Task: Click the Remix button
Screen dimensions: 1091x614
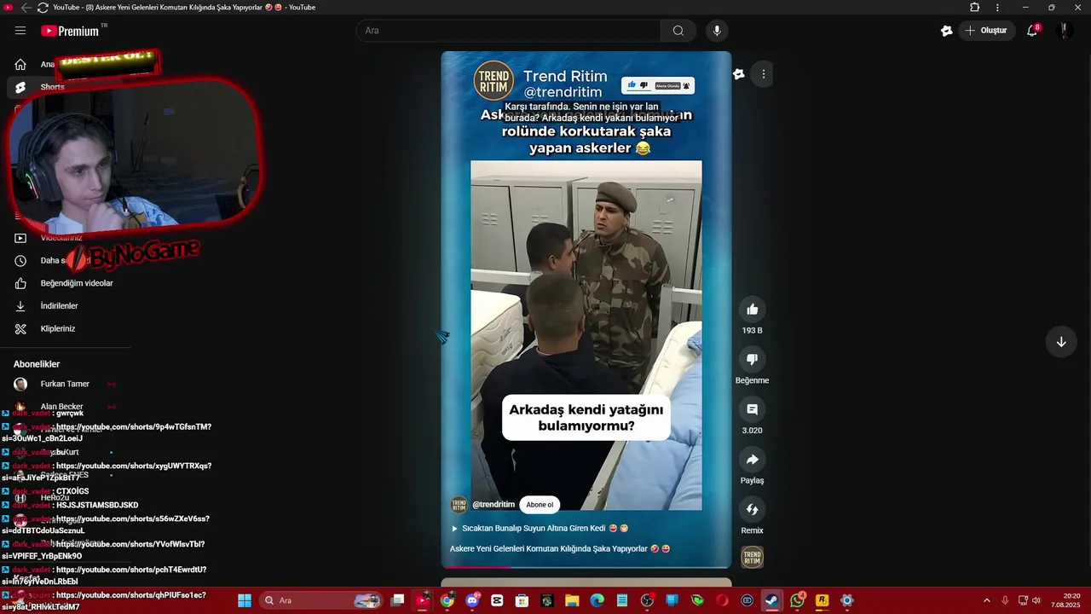Action: [752, 509]
